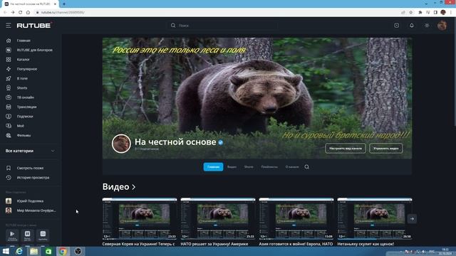
Task: Bookmark this page with star icon
Action: coord(411,13)
